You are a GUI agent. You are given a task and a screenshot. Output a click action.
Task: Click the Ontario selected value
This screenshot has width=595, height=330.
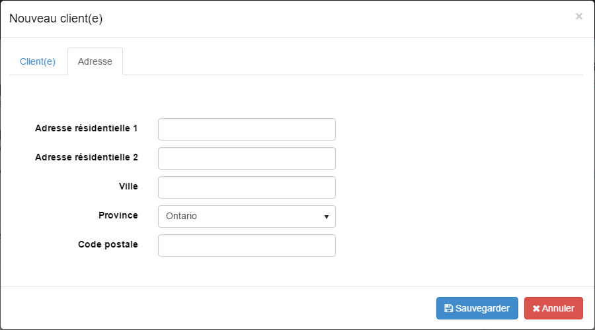tap(182, 216)
